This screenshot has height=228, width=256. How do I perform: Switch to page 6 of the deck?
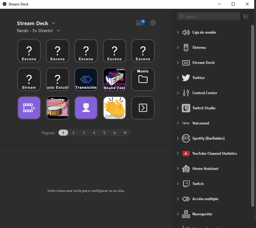click(x=115, y=133)
